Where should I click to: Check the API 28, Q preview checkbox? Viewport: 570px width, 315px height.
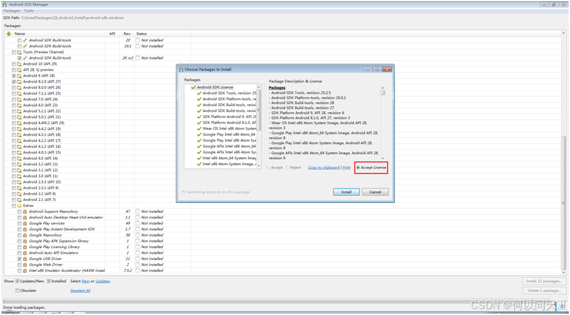[x=14, y=69]
